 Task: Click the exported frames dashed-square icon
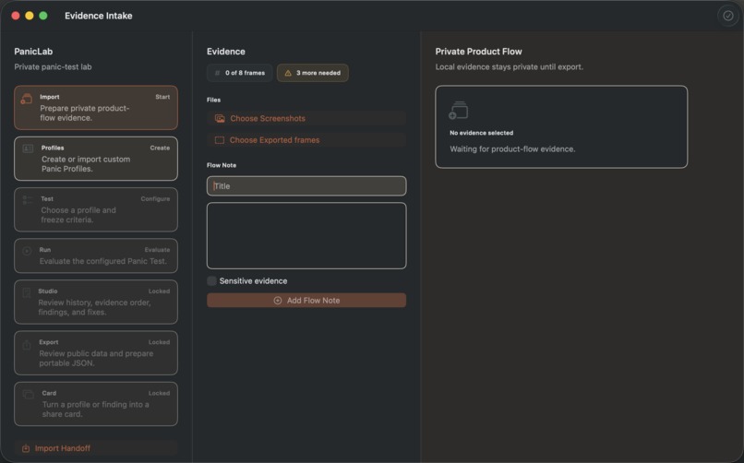pyautogui.click(x=219, y=140)
